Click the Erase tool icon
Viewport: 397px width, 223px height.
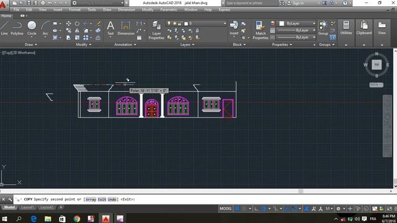click(98, 24)
